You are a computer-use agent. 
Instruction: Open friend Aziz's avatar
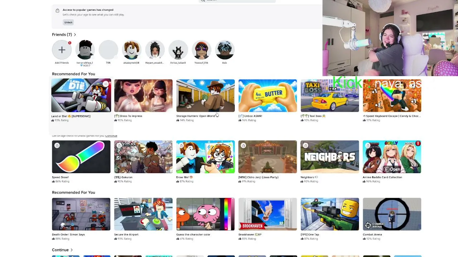(224, 50)
